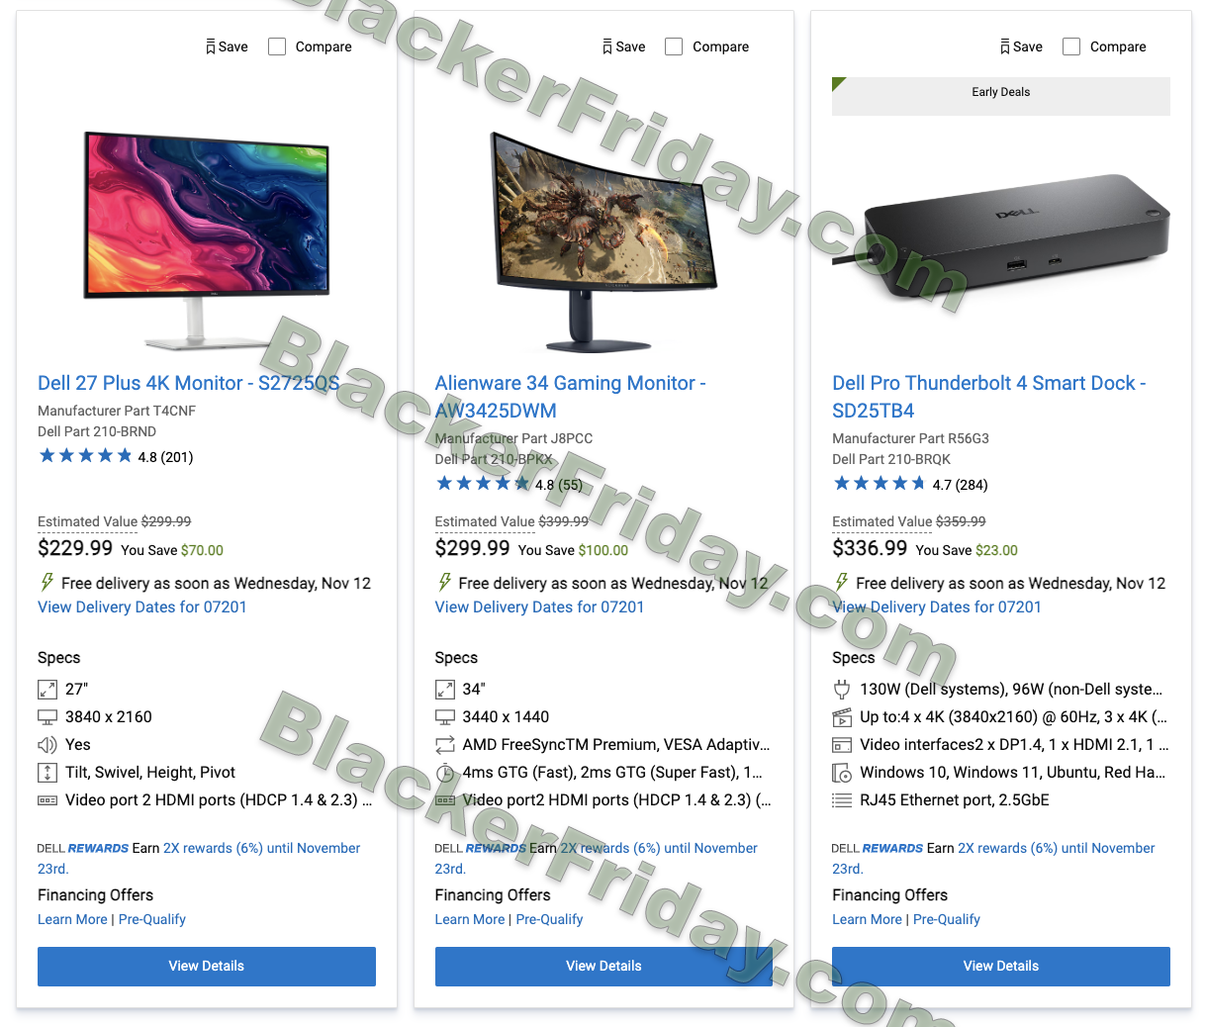Click the lightning delivery icon under Dell 27 Plus price

[46, 583]
